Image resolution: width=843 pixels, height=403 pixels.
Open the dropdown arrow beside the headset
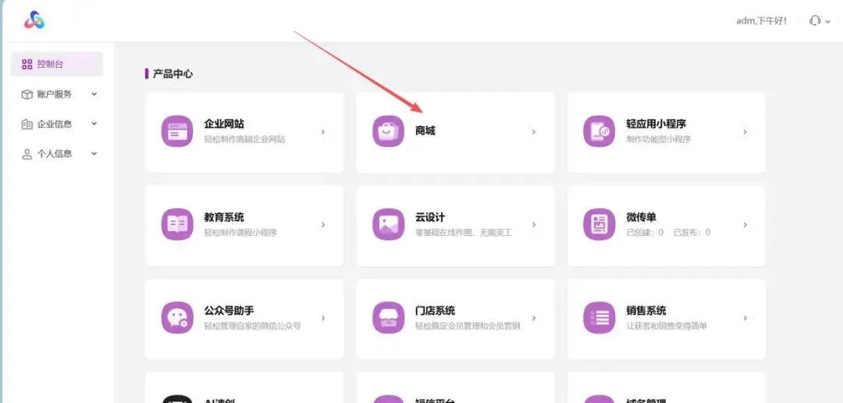(x=828, y=22)
